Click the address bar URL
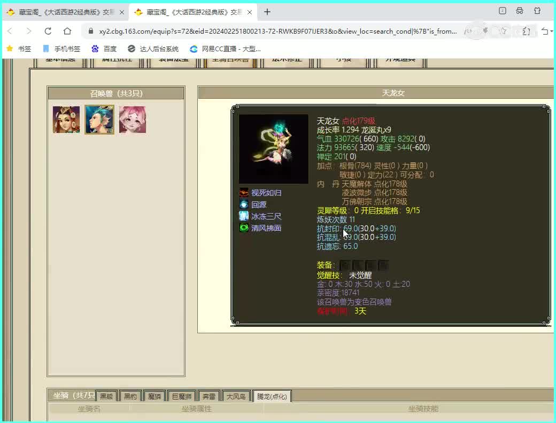The width and height of the screenshot is (556, 423). tap(277, 31)
